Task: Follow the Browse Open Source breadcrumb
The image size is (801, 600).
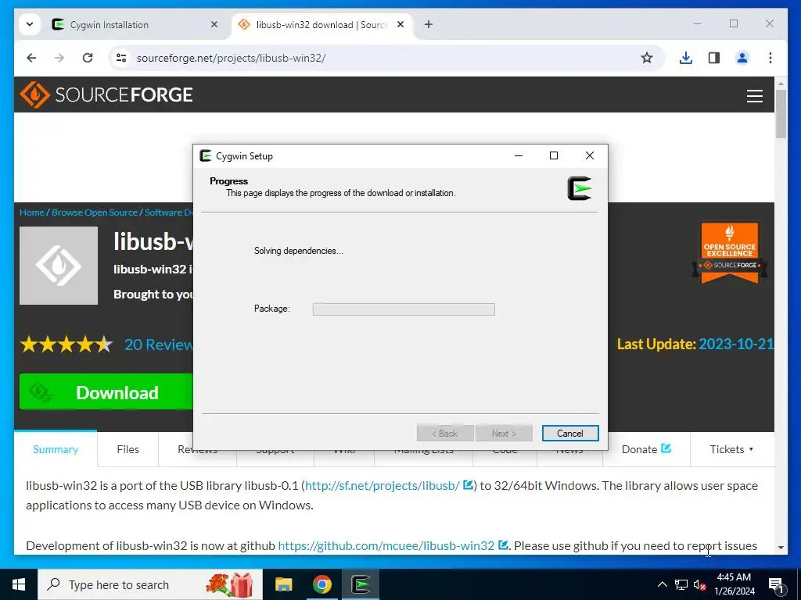Action: pyautogui.click(x=95, y=212)
